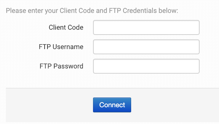
Task: Click the blue Connect button
Action: [x=112, y=105]
